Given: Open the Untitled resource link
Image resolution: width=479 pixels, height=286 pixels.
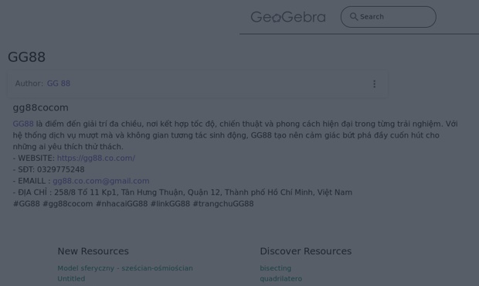Looking at the screenshot, I should [x=71, y=279].
